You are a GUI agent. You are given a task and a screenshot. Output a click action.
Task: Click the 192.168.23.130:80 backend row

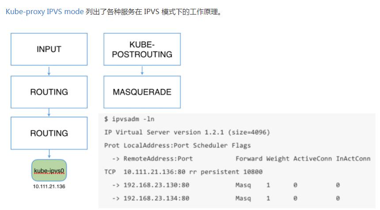(226, 185)
